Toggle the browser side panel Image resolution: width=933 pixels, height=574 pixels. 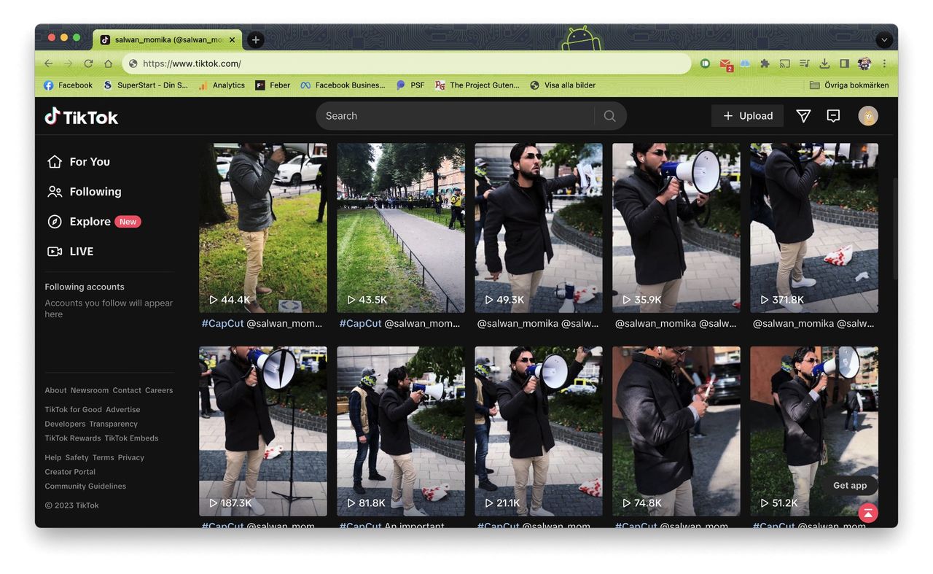(844, 63)
